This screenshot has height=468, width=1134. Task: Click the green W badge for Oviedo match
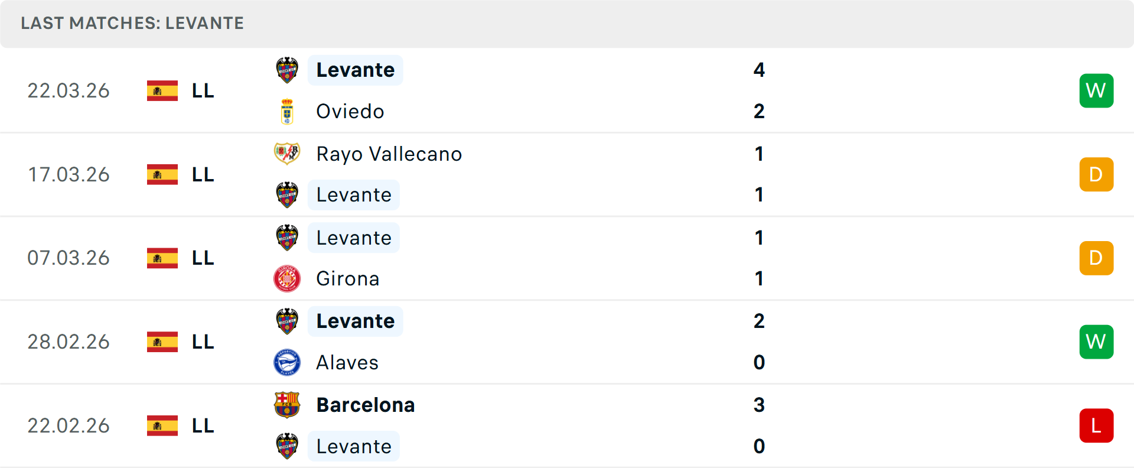[1096, 91]
